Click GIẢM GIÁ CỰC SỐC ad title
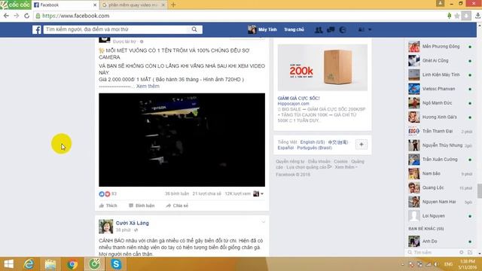Viewport: 482px width, 271px height. point(298,99)
